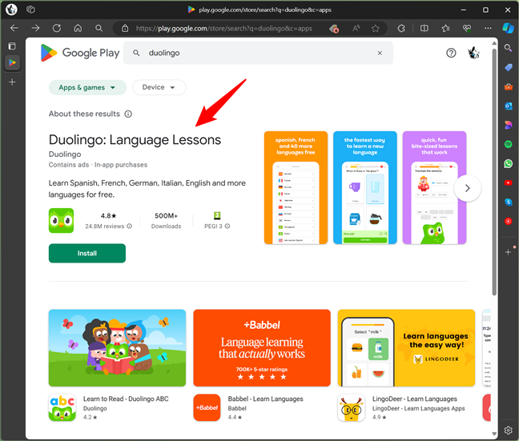Expand the Apps & games filter

pos(87,87)
